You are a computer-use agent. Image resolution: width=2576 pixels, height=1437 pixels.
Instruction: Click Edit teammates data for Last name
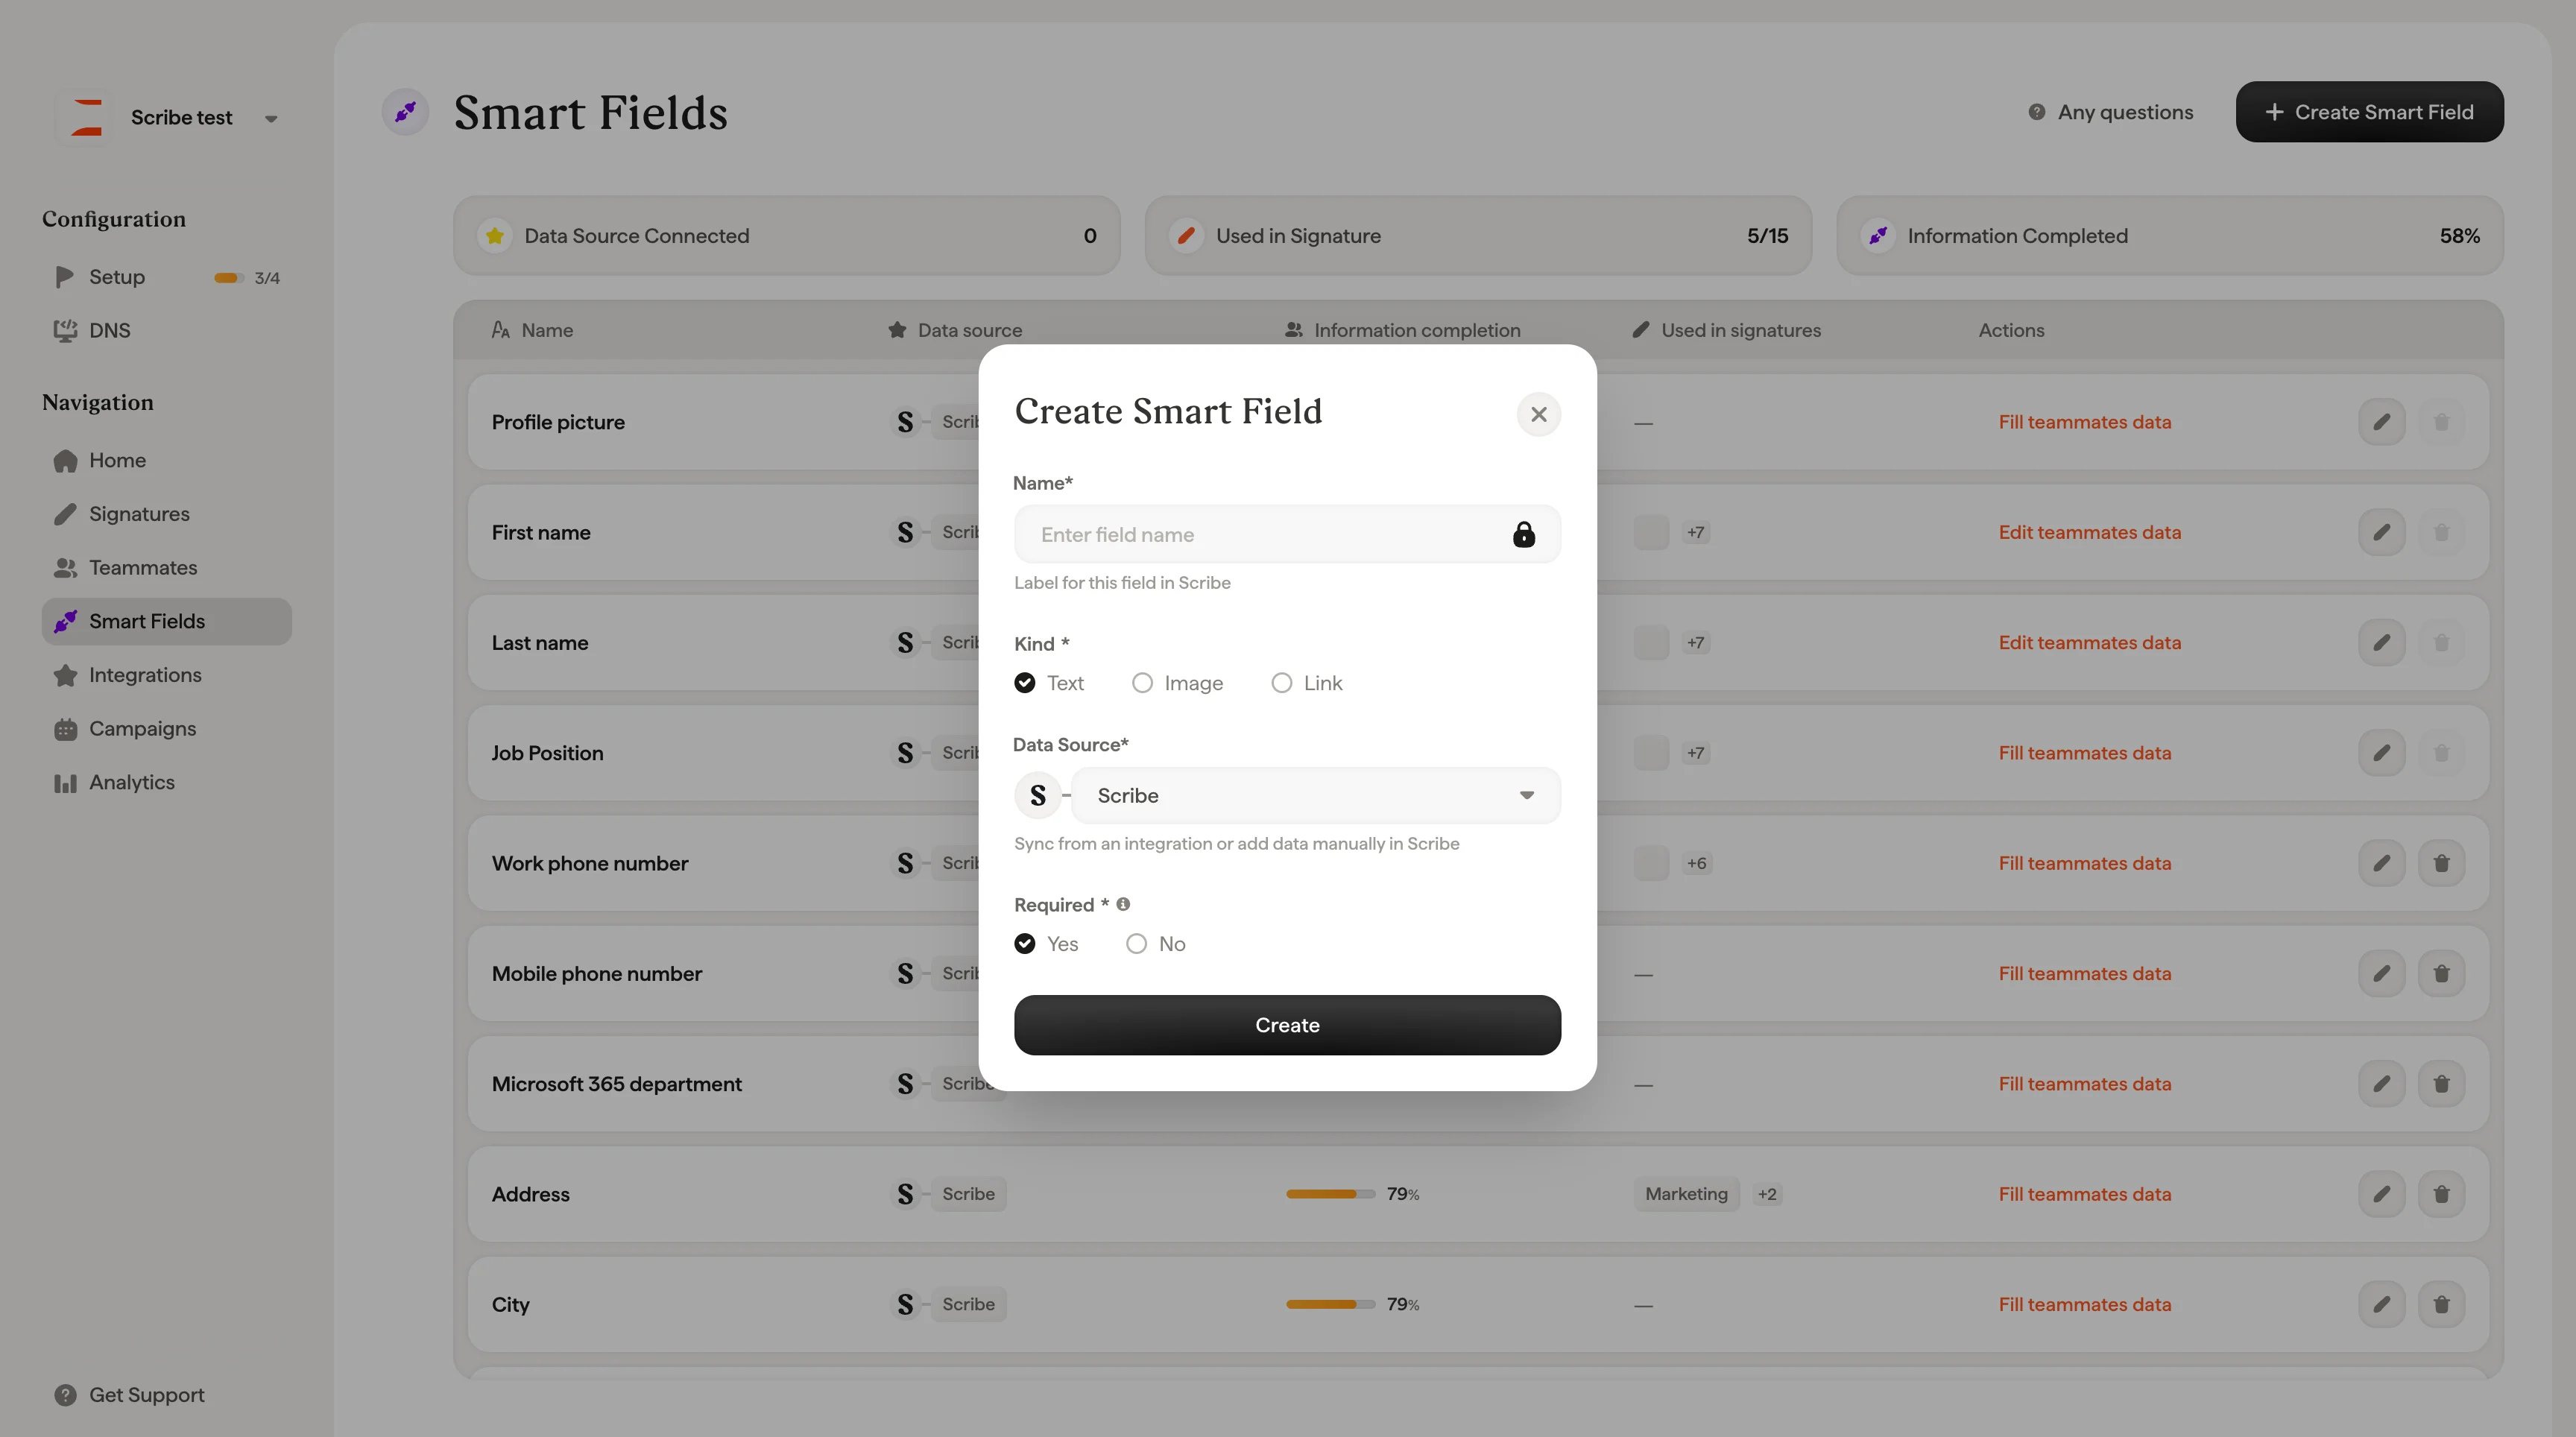click(2089, 643)
